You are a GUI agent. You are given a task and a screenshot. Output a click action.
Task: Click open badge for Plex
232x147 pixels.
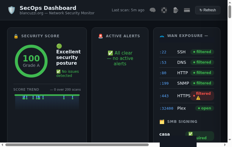point(205,108)
